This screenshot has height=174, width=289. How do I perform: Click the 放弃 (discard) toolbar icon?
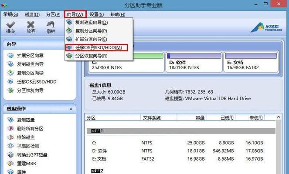tap(31, 25)
